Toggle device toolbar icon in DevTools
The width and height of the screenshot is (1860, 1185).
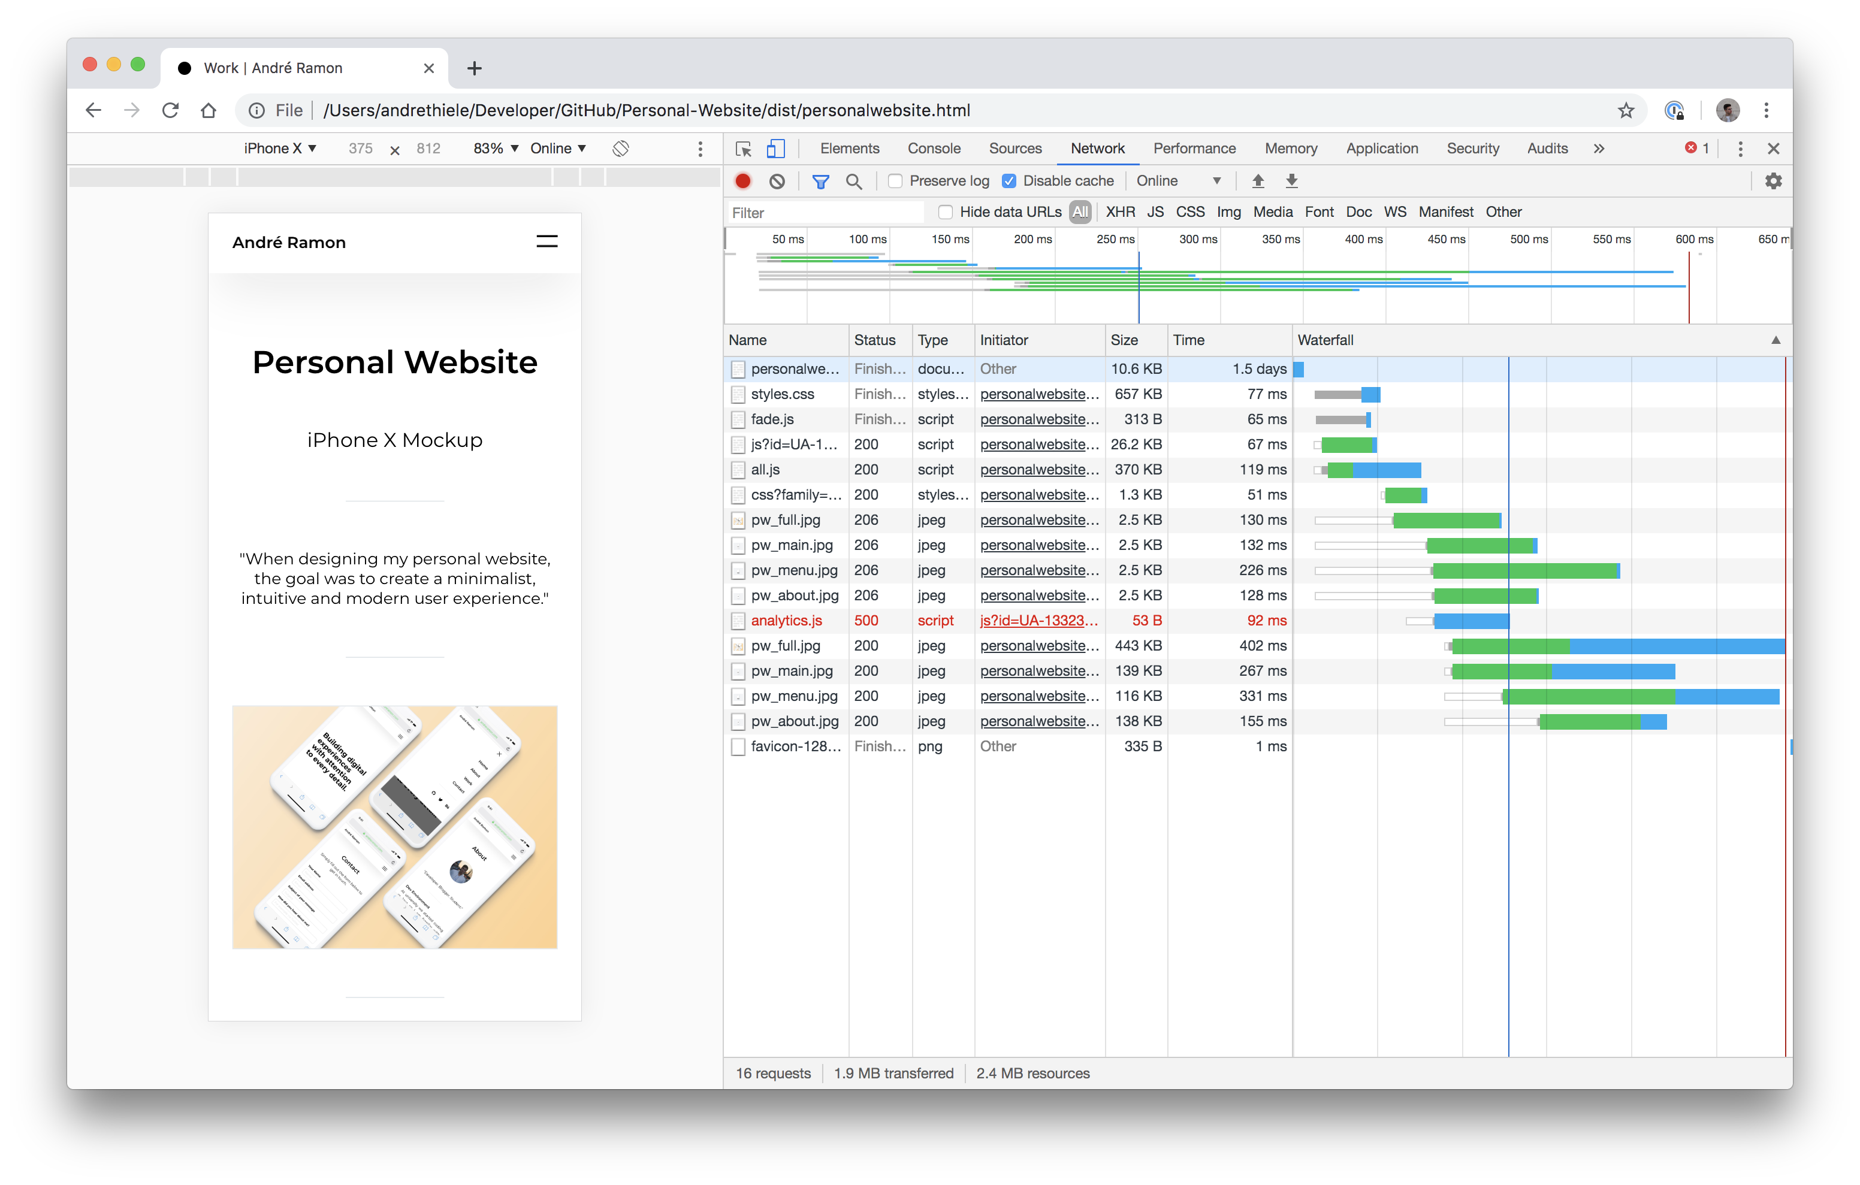pyautogui.click(x=775, y=149)
